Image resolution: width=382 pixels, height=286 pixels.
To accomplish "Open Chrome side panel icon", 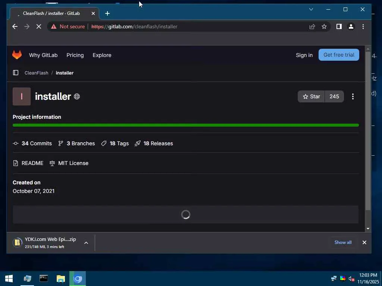I will click(339, 26).
